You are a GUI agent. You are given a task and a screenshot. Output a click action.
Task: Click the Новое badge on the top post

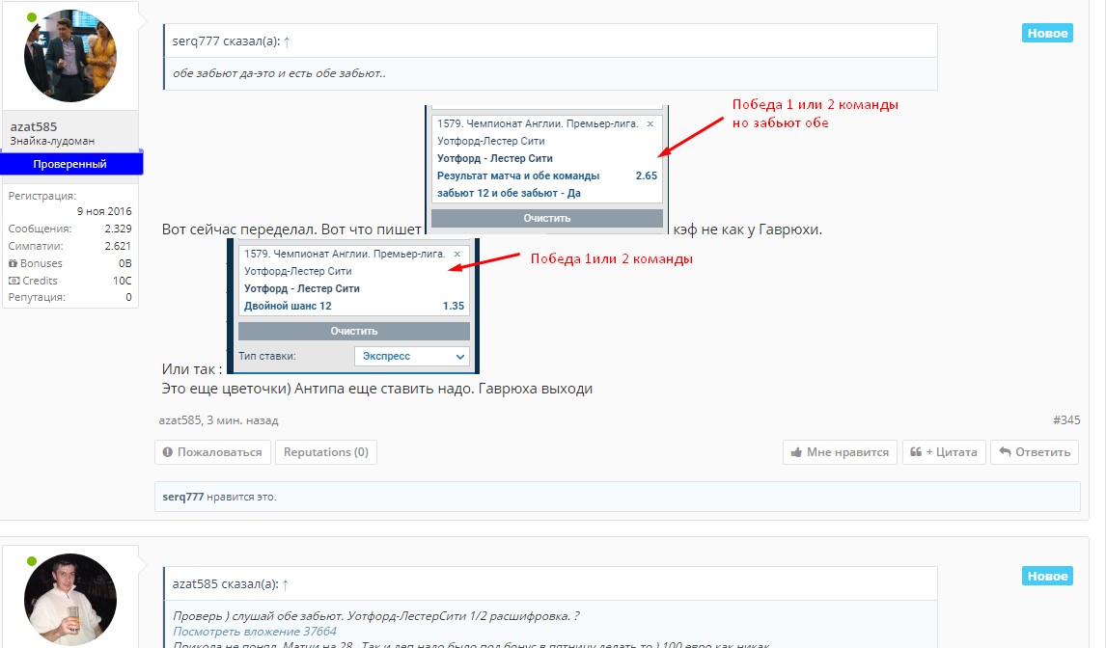tap(1046, 32)
